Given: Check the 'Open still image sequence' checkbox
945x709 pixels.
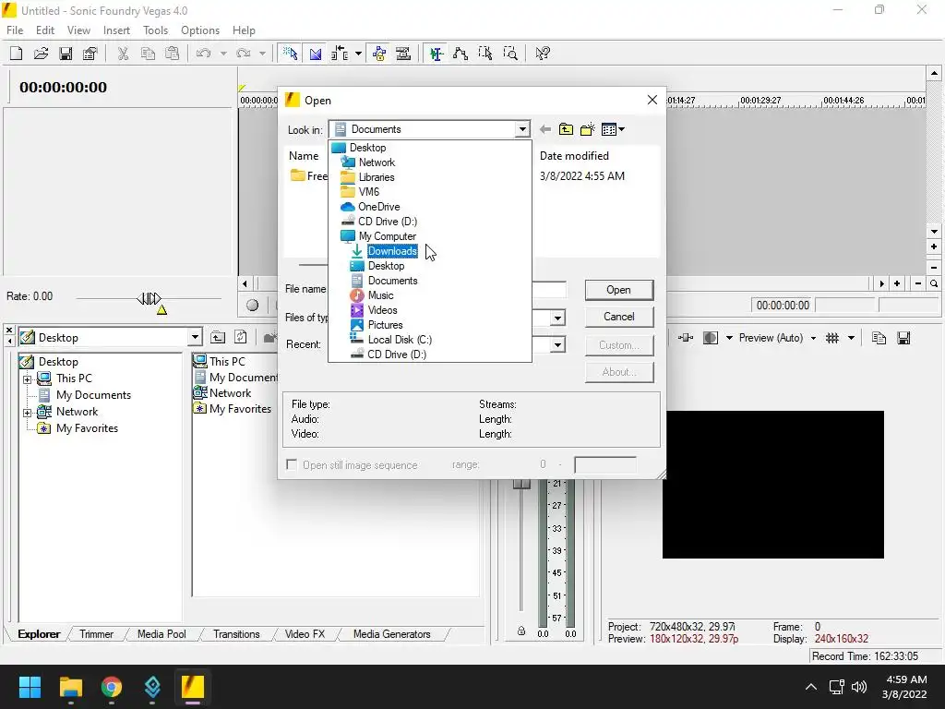Looking at the screenshot, I should [292, 465].
